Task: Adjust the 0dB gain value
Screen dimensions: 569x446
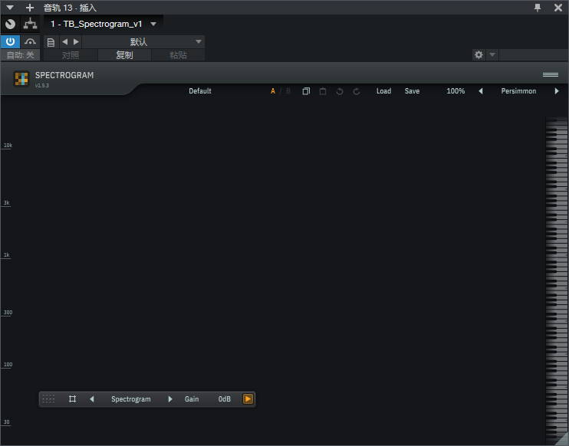Action: (x=224, y=398)
